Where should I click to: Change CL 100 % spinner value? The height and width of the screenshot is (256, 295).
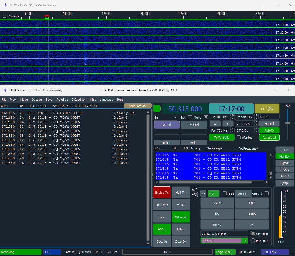[x=256, y=124]
